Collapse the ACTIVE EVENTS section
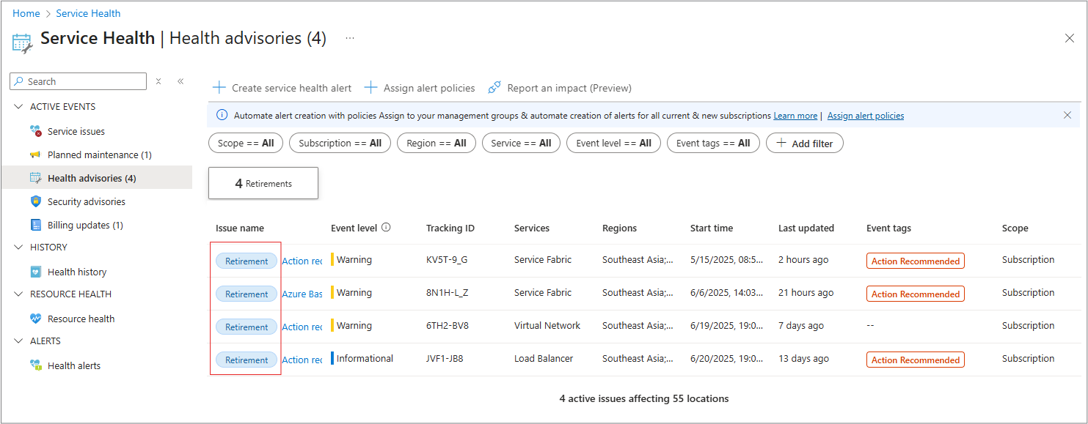Image resolution: width=1088 pixels, height=424 pixels. point(18,107)
